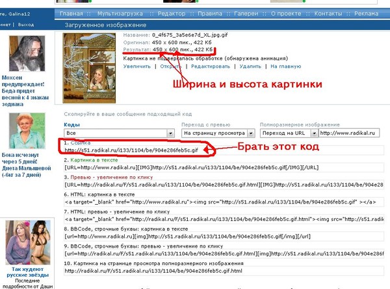Click the Загруженное изображение header
The width and height of the screenshot is (390, 289).
click(x=105, y=25)
